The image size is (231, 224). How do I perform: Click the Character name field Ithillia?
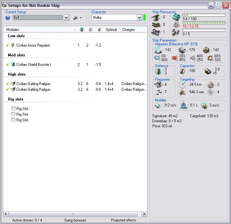pos(114,18)
